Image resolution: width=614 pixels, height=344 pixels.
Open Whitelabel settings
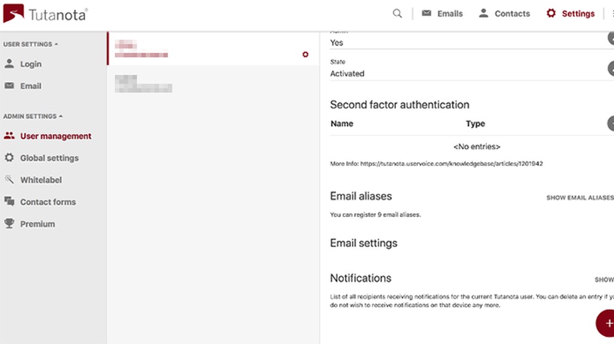(x=41, y=180)
